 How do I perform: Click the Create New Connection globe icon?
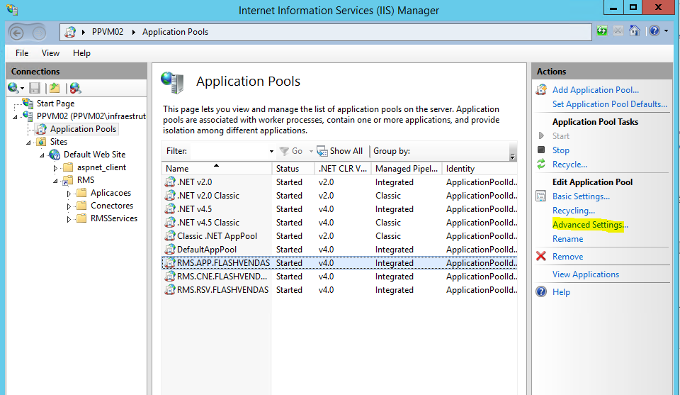(x=13, y=88)
